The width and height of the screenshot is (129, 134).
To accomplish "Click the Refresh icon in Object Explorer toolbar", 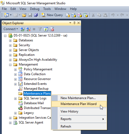I will coord(46,29).
